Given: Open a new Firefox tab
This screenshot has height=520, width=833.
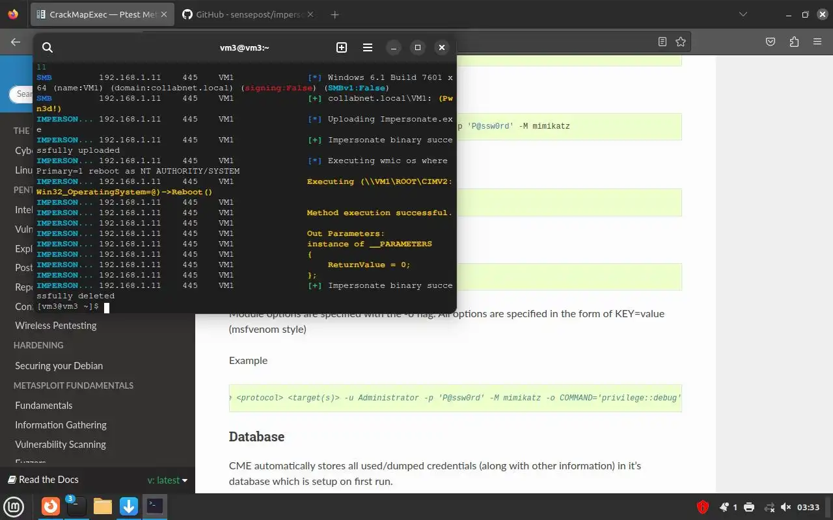Looking at the screenshot, I should [335, 14].
